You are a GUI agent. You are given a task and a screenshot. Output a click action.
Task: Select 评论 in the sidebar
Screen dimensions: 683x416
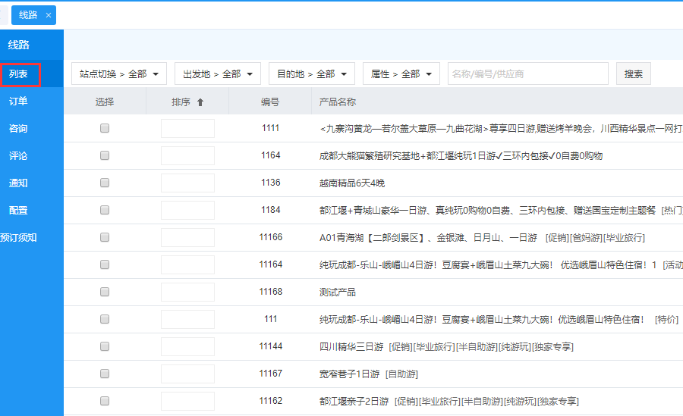pos(19,156)
